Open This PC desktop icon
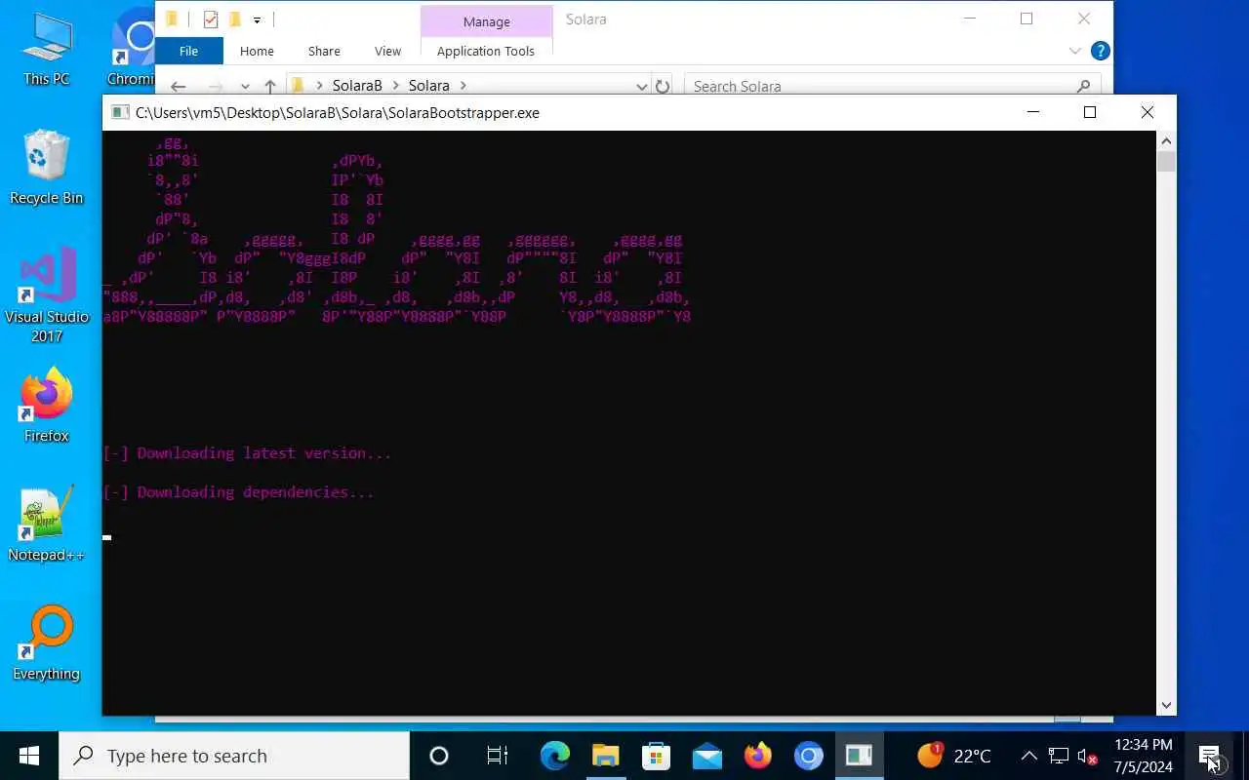The width and height of the screenshot is (1249, 780). click(x=47, y=49)
